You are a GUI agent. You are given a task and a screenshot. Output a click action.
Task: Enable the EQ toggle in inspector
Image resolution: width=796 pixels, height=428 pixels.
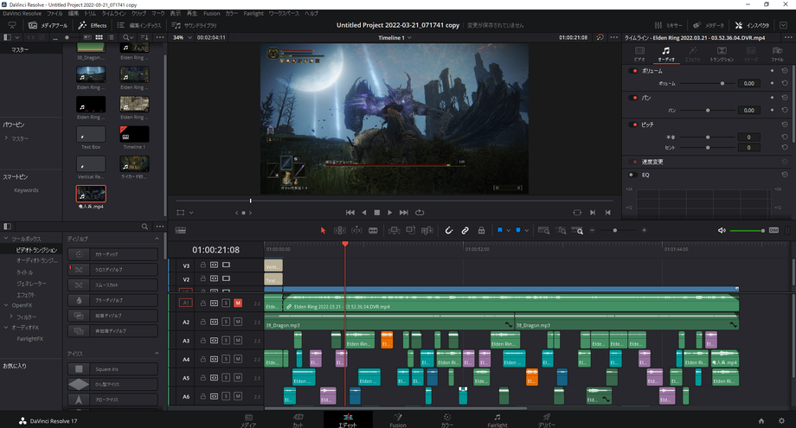[633, 175]
